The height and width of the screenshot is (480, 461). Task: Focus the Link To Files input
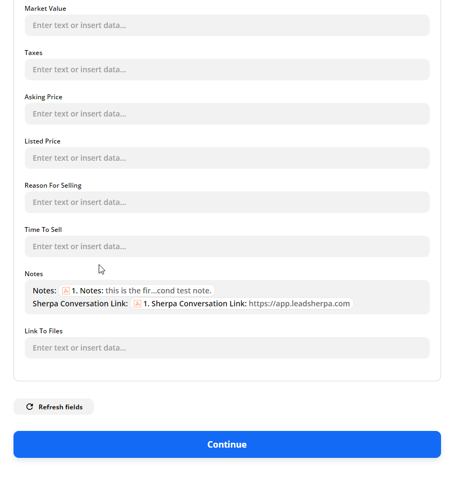pos(227,348)
